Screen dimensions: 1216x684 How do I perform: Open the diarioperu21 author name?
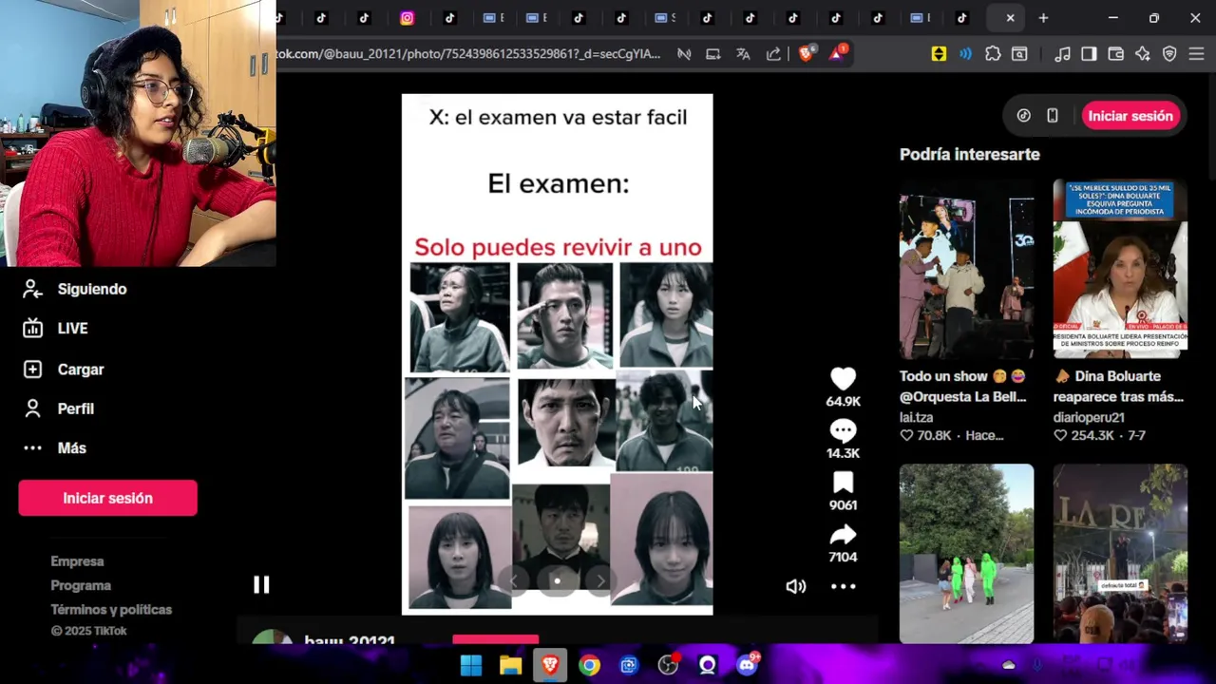click(x=1089, y=417)
